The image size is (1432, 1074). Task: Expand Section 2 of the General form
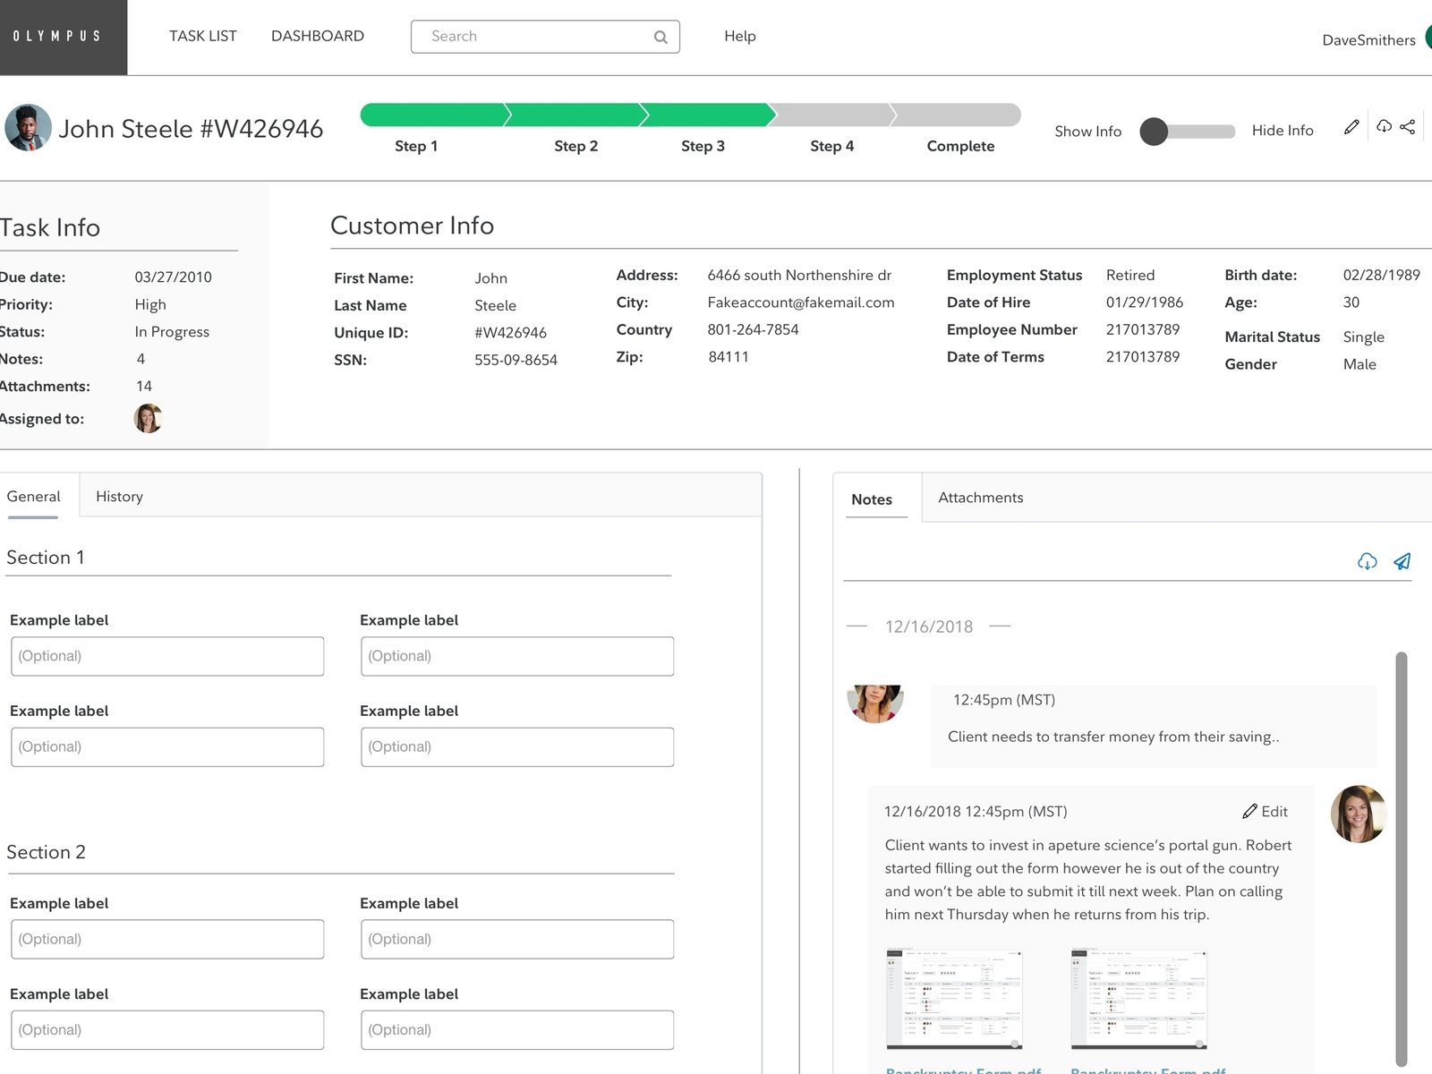tap(47, 852)
